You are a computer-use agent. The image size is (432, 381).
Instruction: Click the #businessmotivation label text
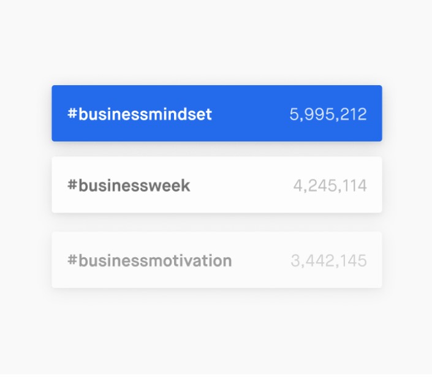[x=150, y=261]
